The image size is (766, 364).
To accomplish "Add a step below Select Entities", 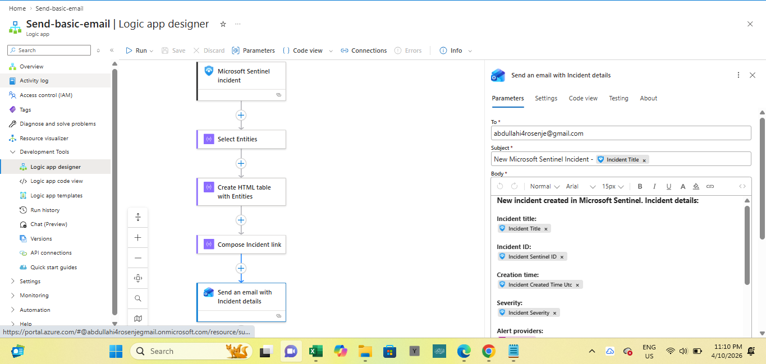I will [241, 164].
